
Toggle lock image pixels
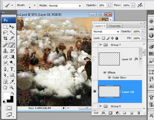tap(108, 38)
